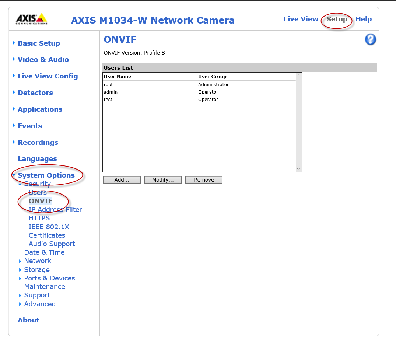Click the Add... user button
Viewport: 396px width, 349px height.
click(122, 180)
